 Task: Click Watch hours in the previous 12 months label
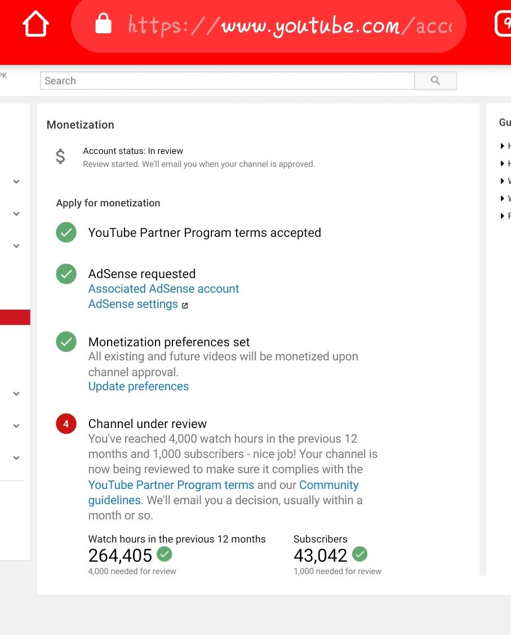[177, 539]
